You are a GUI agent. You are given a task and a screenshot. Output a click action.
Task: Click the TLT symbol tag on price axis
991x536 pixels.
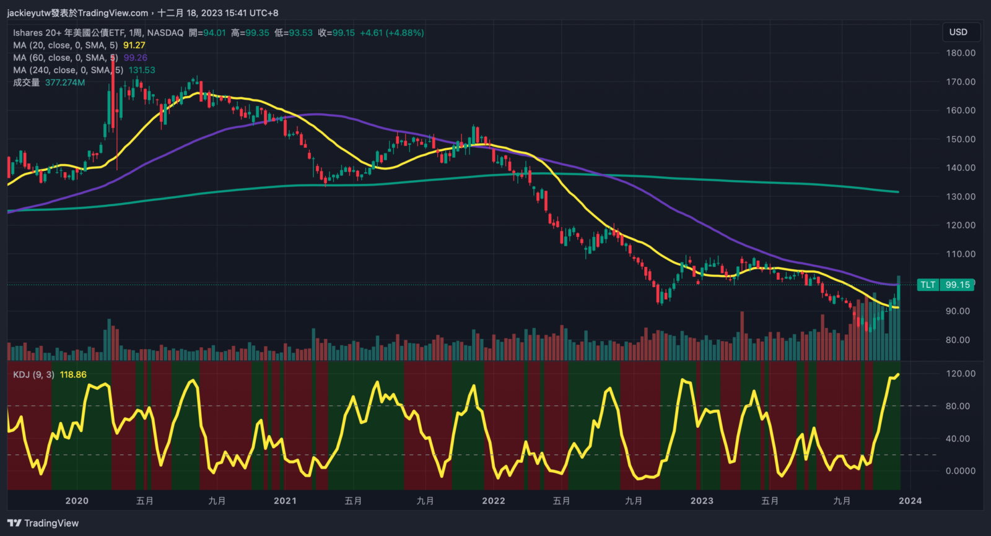[927, 285]
